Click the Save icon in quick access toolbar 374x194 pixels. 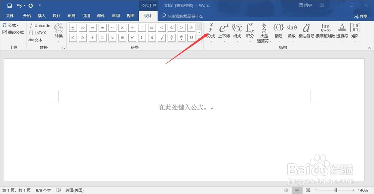point(10,6)
